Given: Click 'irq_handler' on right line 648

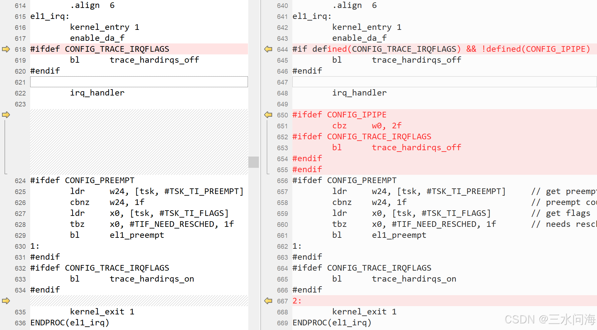Looking at the screenshot, I should (360, 93).
